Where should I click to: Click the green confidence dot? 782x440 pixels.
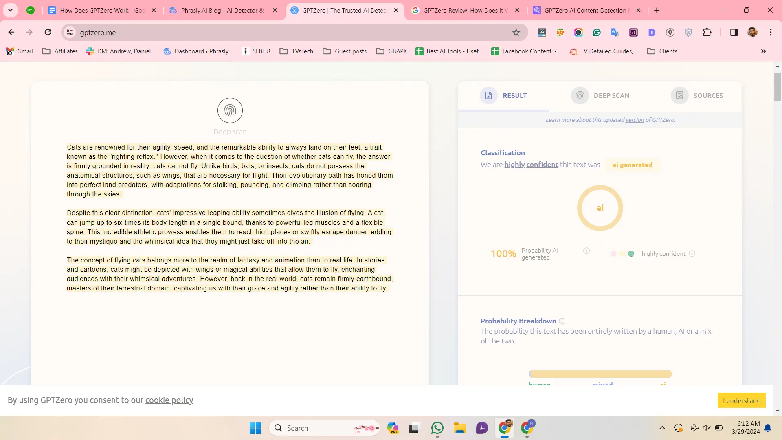[x=631, y=253]
